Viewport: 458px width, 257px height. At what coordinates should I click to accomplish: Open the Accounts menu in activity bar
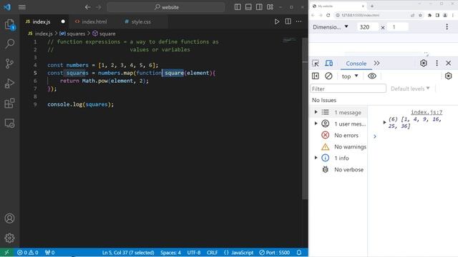pos(9,218)
